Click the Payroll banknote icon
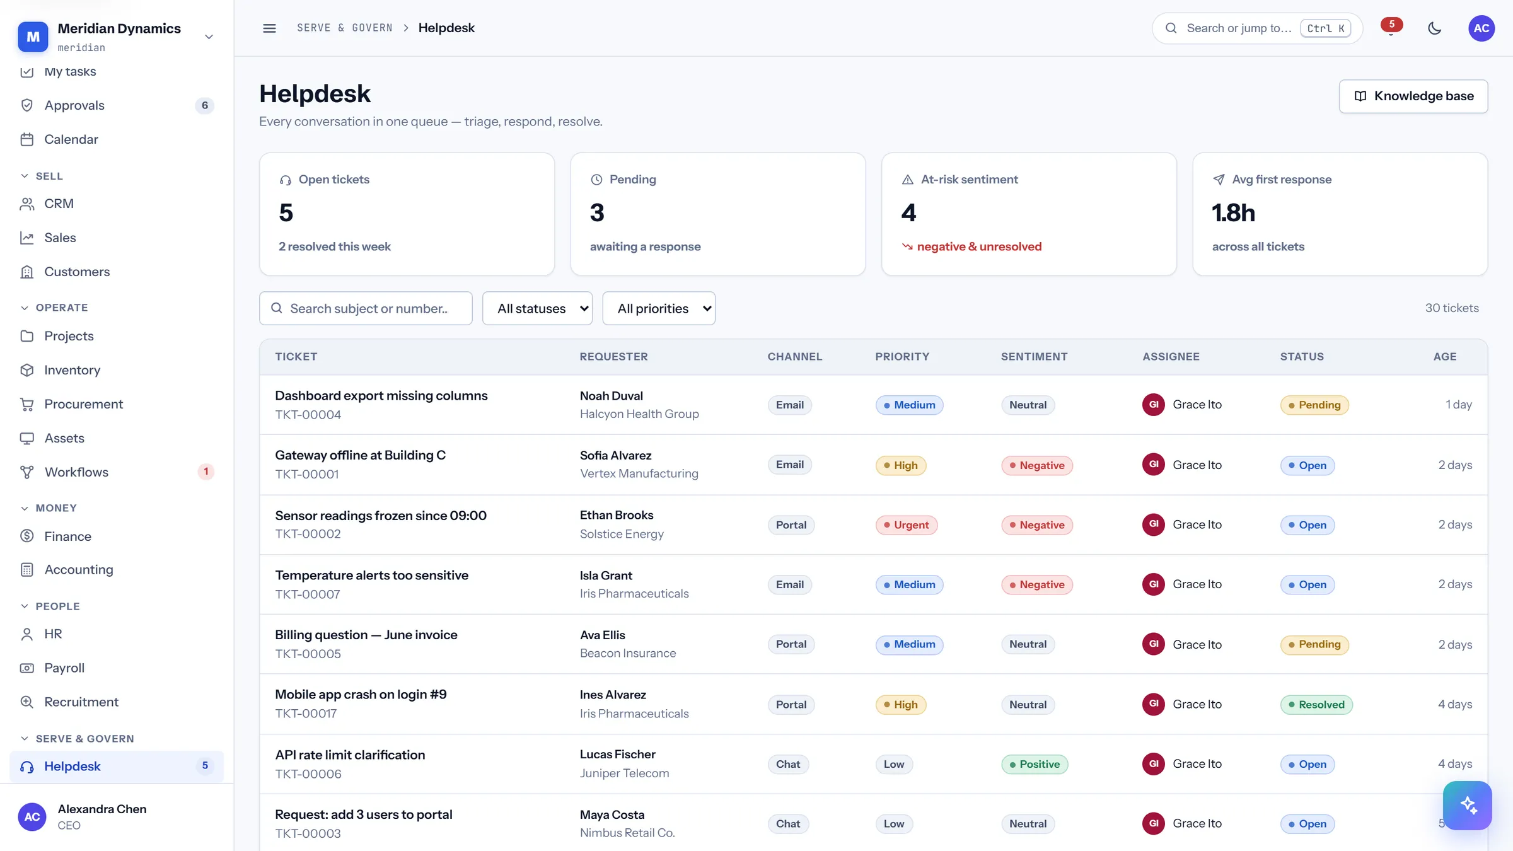 click(x=26, y=668)
